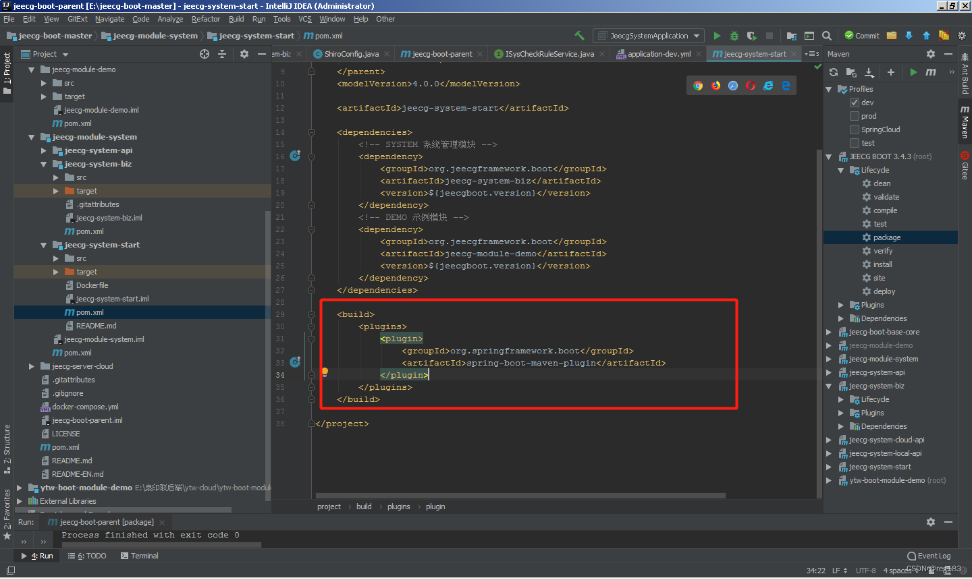Open the run configurations dropdown

tap(648, 35)
